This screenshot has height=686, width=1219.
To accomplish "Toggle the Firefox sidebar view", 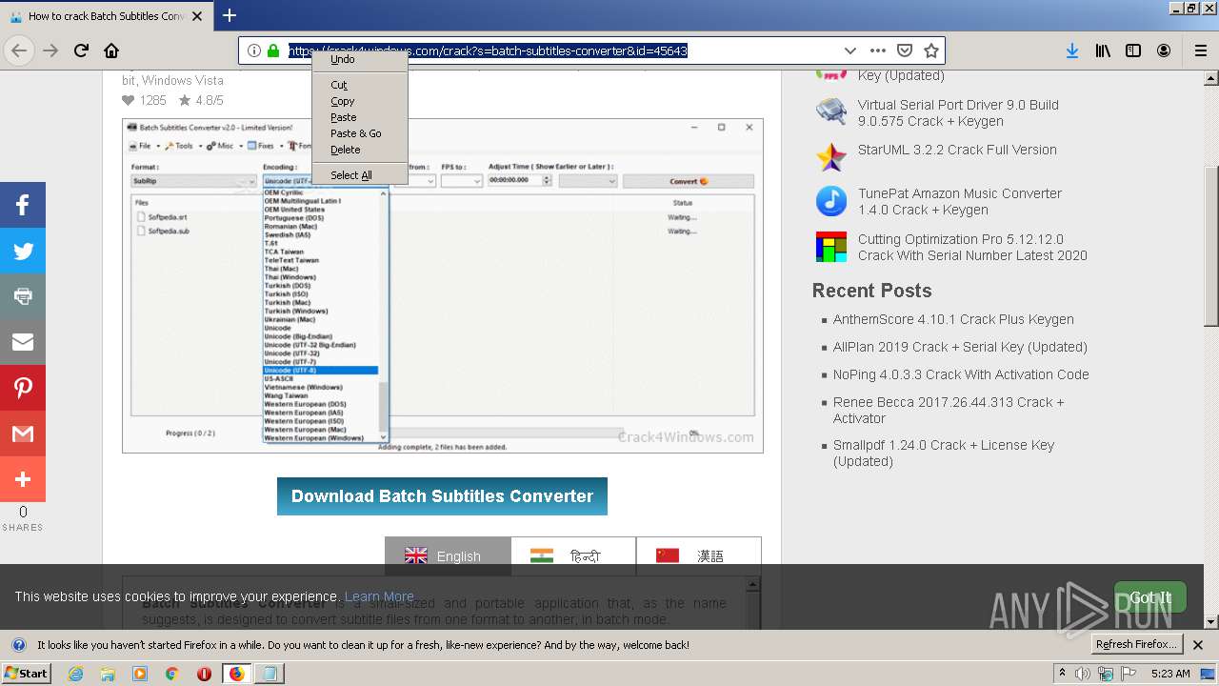I will coord(1133,50).
